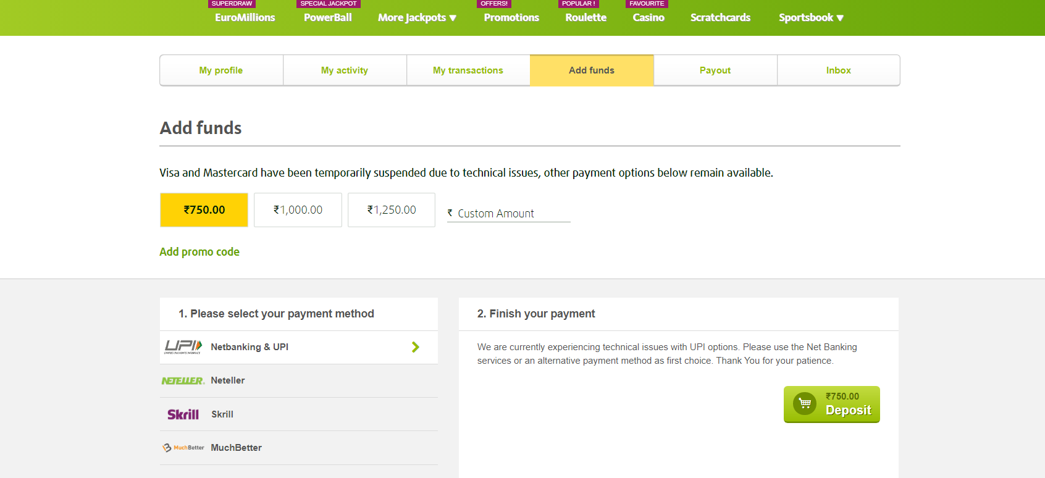The height and width of the screenshot is (478, 1045).
Task: Click the shopping cart icon on Deposit button
Action: pos(805,403)
